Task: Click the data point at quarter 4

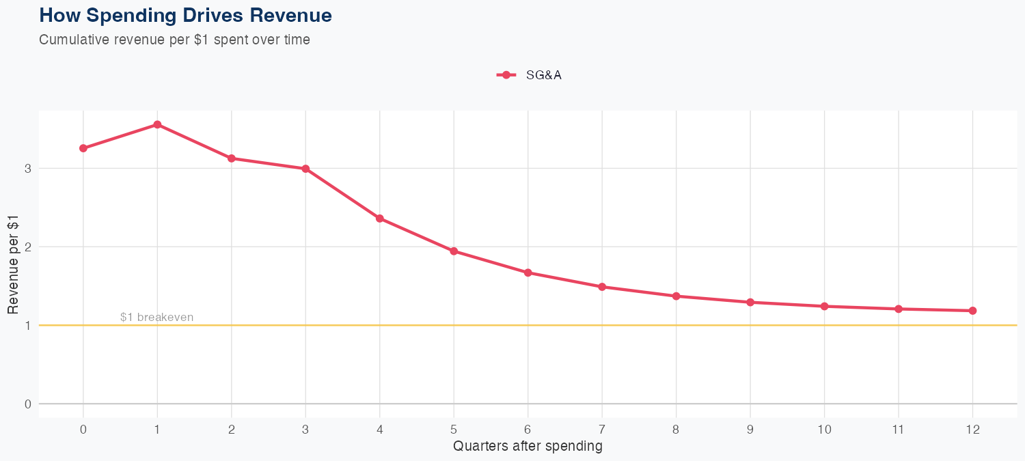Action: pos(380,219)
